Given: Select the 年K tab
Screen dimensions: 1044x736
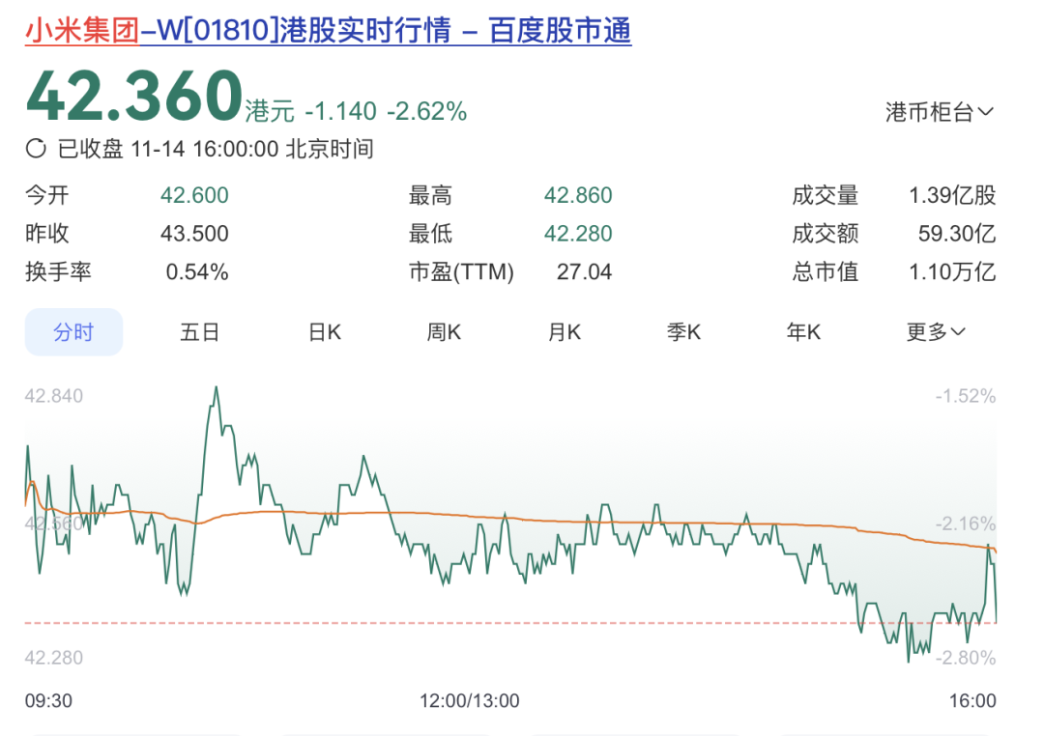Looking at the screenshot, I should click(803, 331).
